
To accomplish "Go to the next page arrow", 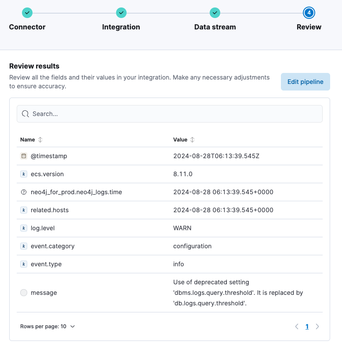I will click(317, 326).
